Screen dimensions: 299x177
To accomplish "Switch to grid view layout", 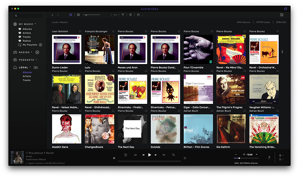I will click(x=71, y=15).
